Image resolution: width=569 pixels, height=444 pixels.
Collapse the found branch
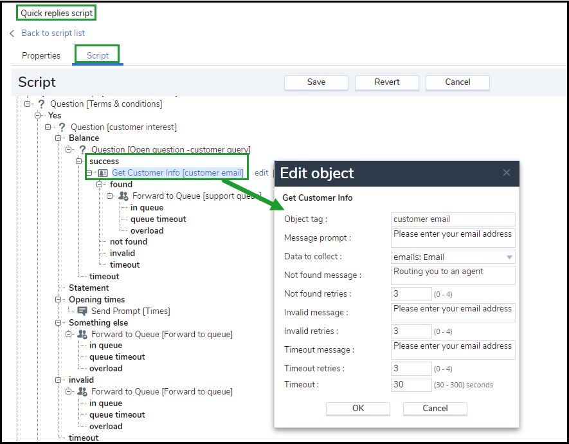click(100, 185)
